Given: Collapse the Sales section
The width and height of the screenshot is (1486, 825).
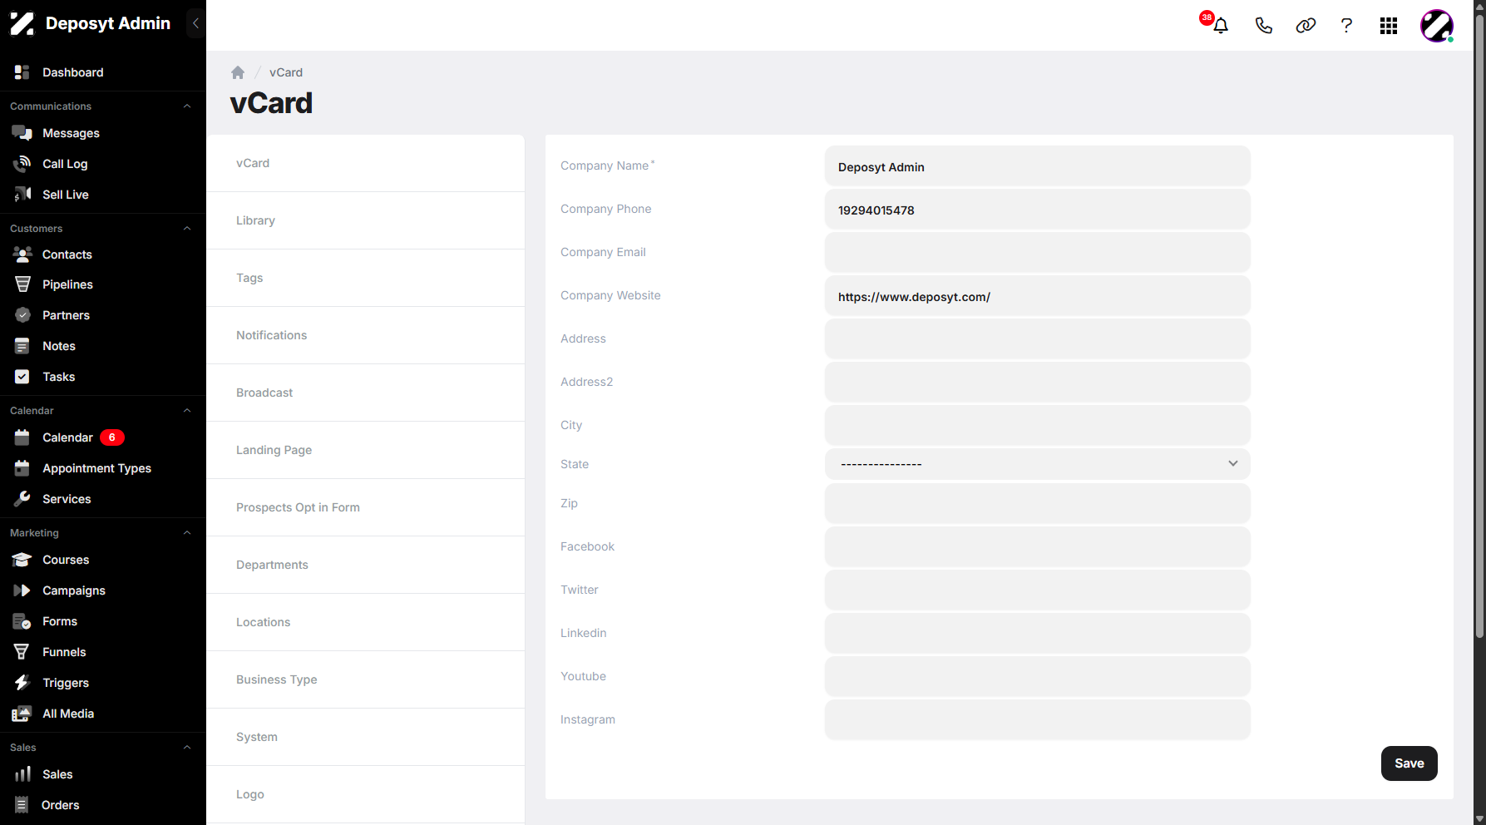Looking at the screenshot, I should [x=187, y=748].
